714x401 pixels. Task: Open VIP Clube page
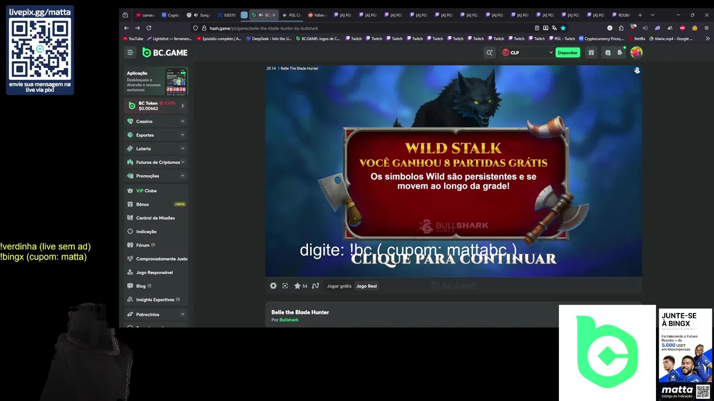[x=157, y=190]
